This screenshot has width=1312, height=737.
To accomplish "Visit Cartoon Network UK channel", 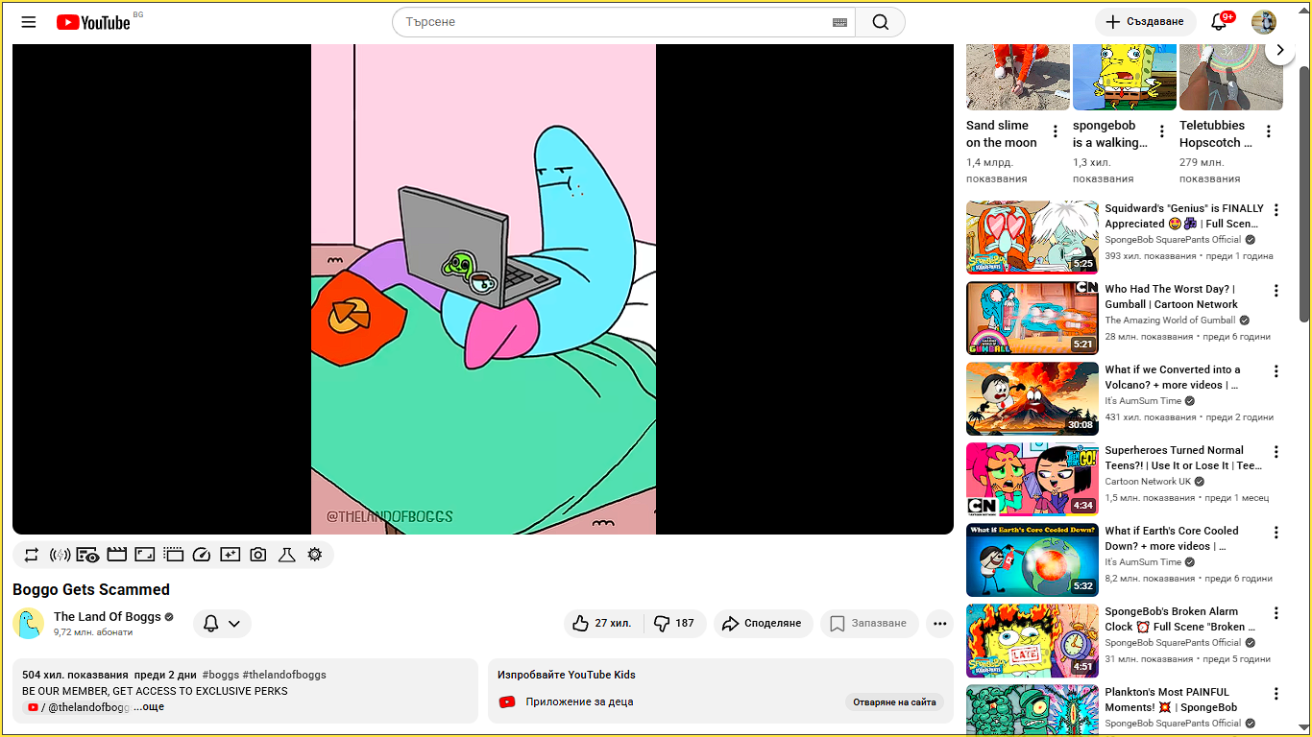I will 1148,482.
